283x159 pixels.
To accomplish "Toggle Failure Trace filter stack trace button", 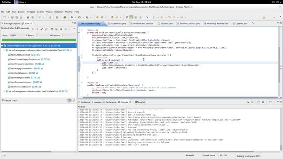I will click(x=69, y=100).
